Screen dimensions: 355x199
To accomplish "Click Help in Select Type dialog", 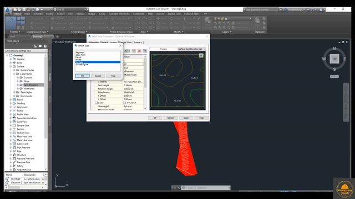I will click(113, 76).
